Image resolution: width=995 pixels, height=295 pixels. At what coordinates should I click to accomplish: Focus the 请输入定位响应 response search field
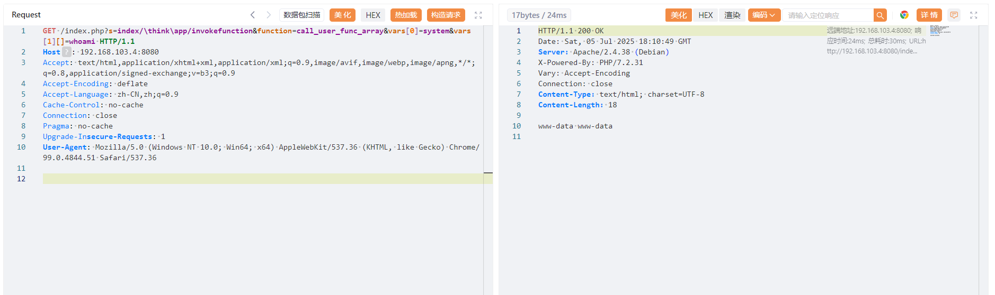828,15
